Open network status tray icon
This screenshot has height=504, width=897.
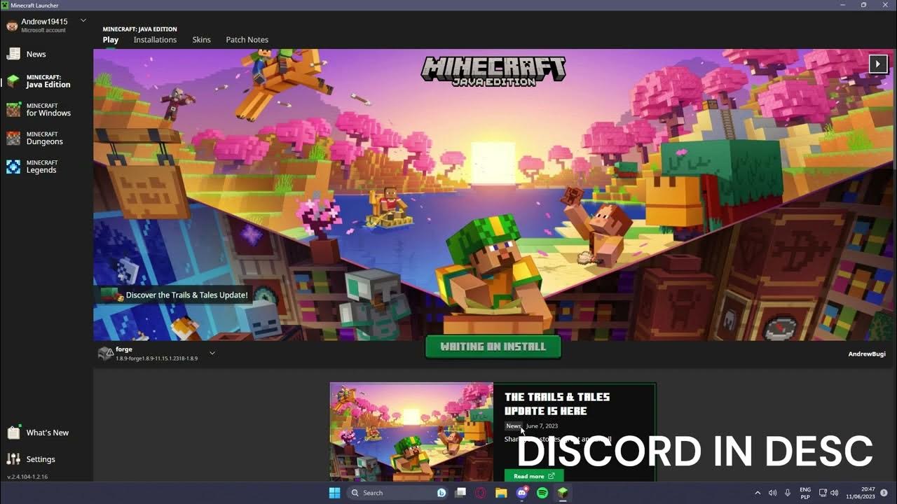pyautogui.click(x=823, y=493)
